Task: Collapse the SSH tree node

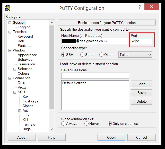Action: point(15,92)
